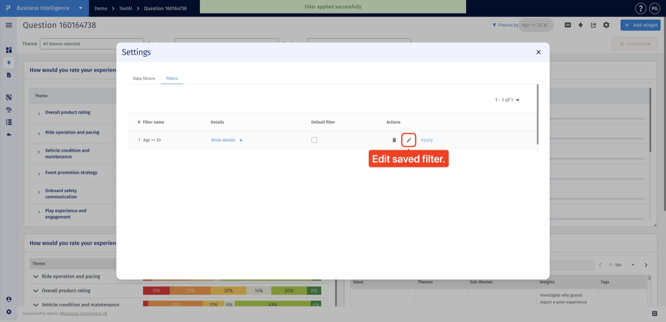This screenshot has height=322, width=666.
Task: Click the Filter name column header
Action: (153, 122)
